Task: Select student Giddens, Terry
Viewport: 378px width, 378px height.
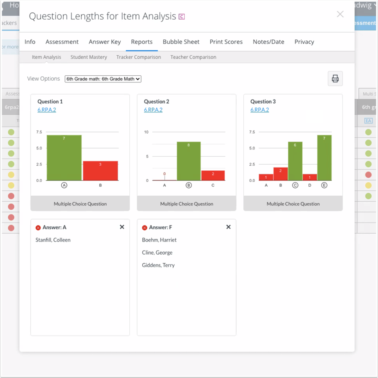Action: click(159, 265)
